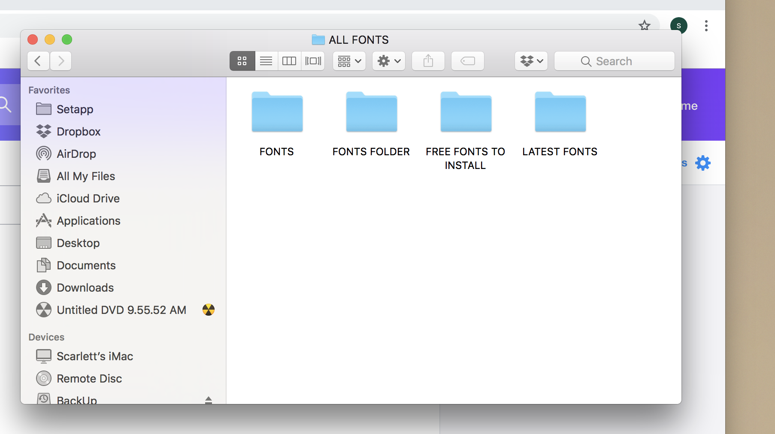Viewport: 775px width, 434px height.
Task: Open the FONTS folder
Action: [x=277, y=112]
